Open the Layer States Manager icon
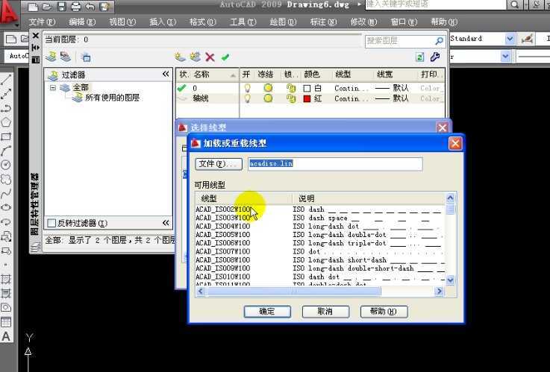 pos(85,57)
